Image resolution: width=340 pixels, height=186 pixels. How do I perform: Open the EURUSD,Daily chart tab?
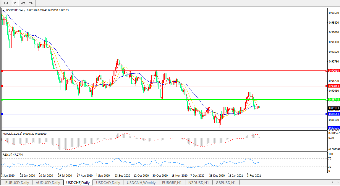coord(17,183)
